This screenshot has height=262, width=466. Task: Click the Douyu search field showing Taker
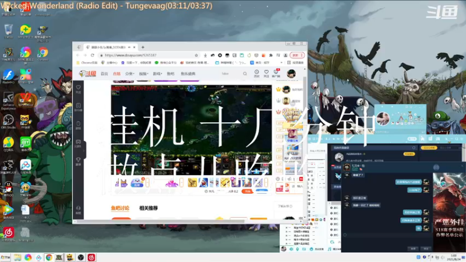coord(230,74)
